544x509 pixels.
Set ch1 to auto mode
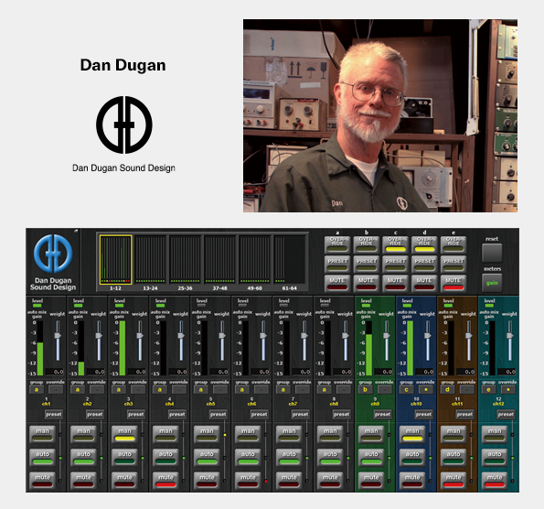(x=43, y=457)
